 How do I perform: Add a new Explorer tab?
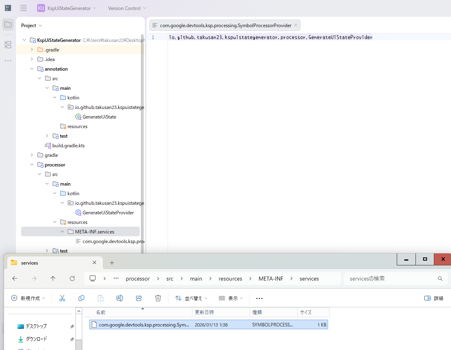(x=112, y=263)
